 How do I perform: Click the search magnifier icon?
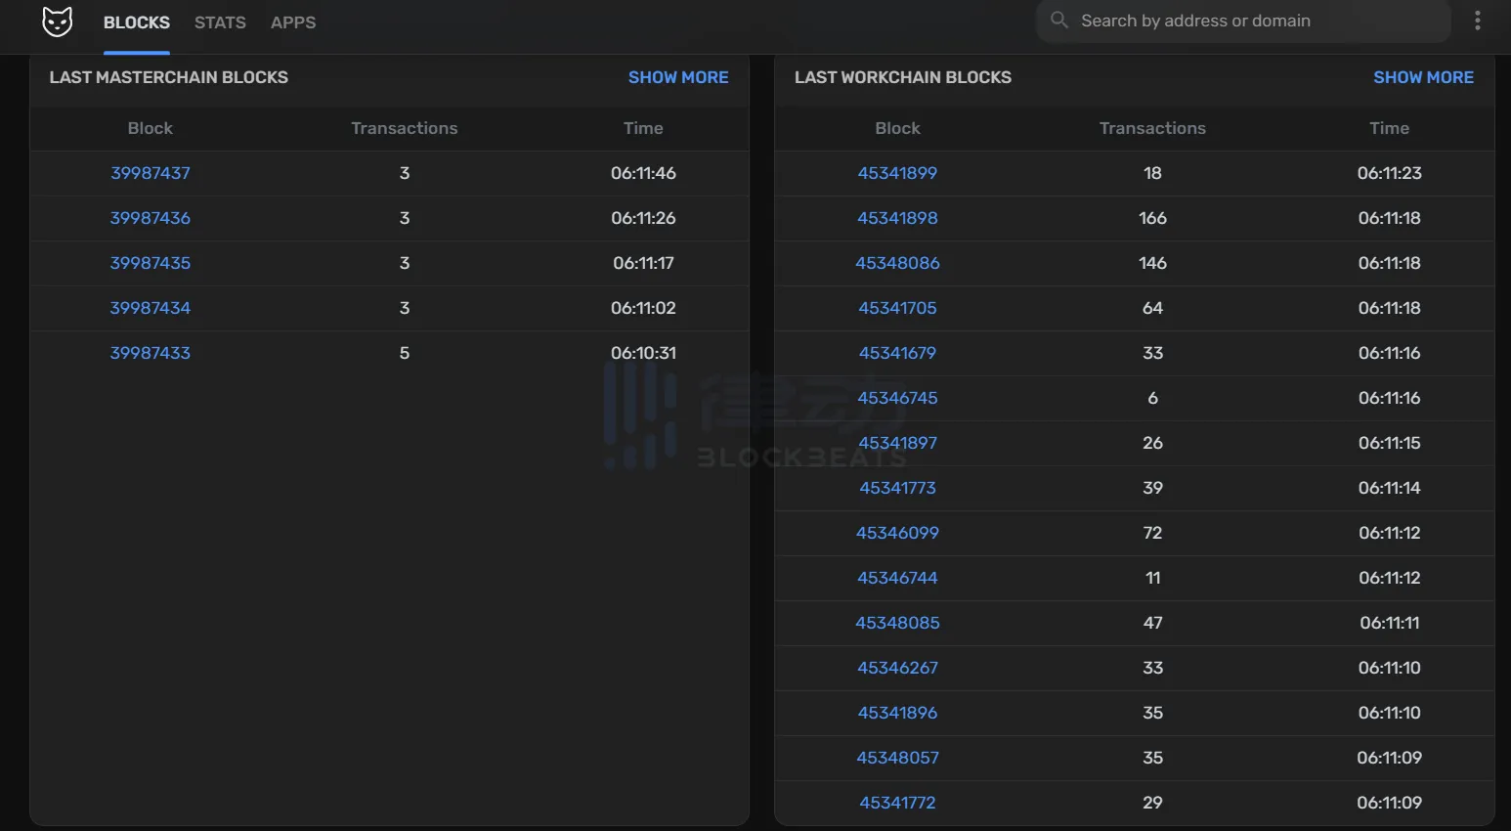tap(1058, 21)
